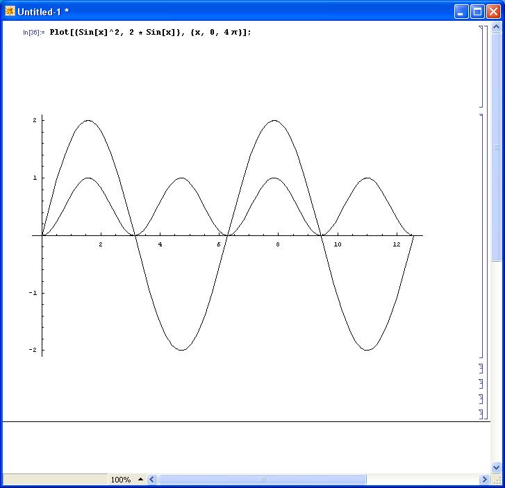Click the window resize grip in the corner
505x488 pixels.
pyautogui.click(x=496, y=480)
